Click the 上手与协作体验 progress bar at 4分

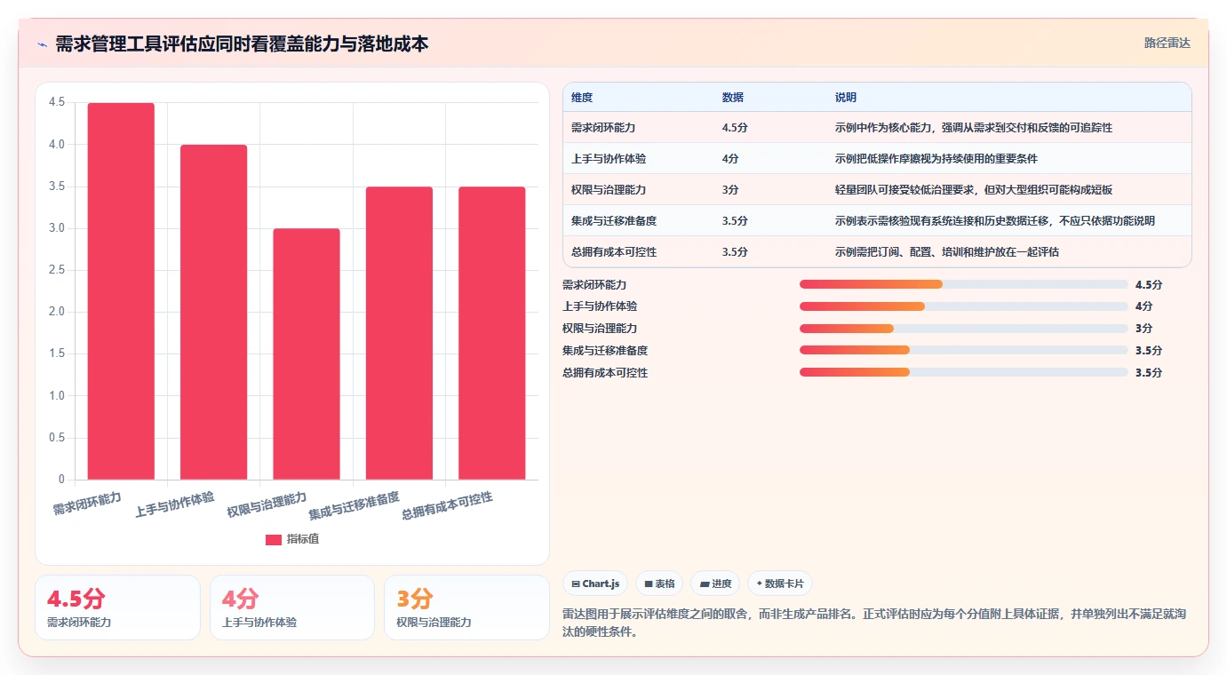pyautogui.click(x=964, y=306)
